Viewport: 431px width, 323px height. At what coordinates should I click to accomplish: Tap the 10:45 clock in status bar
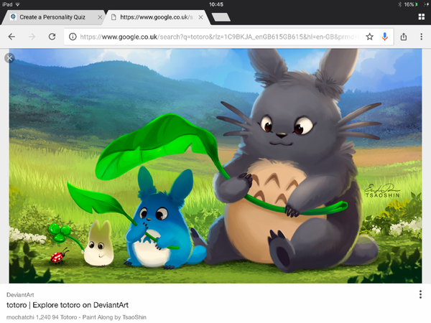pyautogui.click(x=216, y=4)
